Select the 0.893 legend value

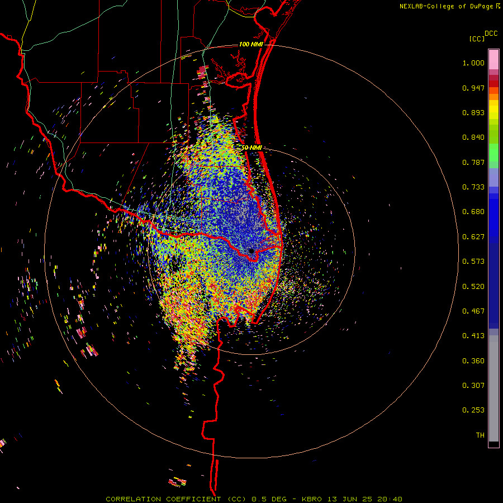coord(473,112)
